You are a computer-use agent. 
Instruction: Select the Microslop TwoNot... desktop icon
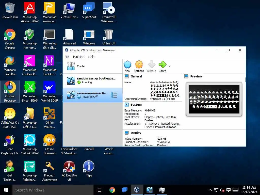coord(50,66)
